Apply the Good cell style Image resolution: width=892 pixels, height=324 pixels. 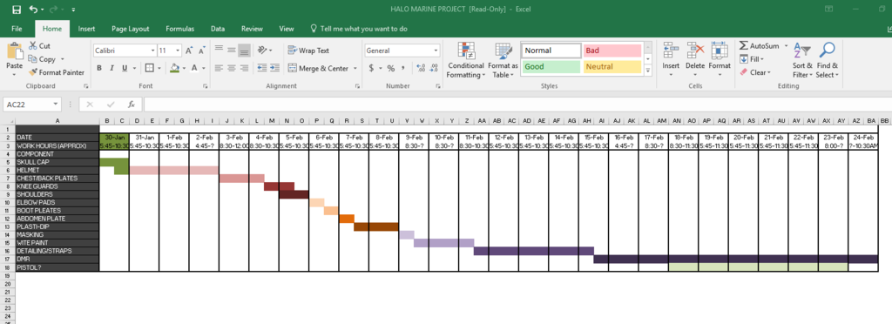tap(551, 66)
